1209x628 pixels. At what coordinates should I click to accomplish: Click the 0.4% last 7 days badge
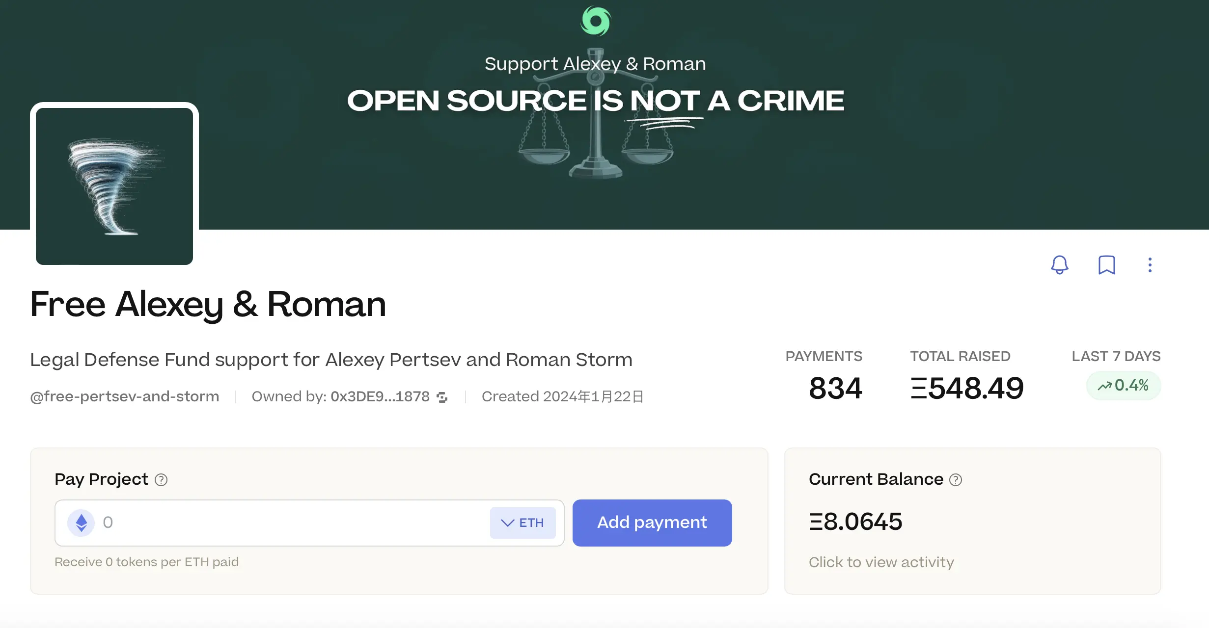click(x=1124, y=386)
